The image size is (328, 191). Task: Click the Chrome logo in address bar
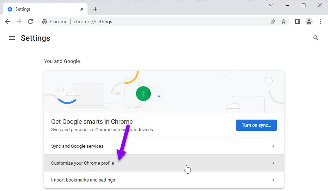coord(44,21)
